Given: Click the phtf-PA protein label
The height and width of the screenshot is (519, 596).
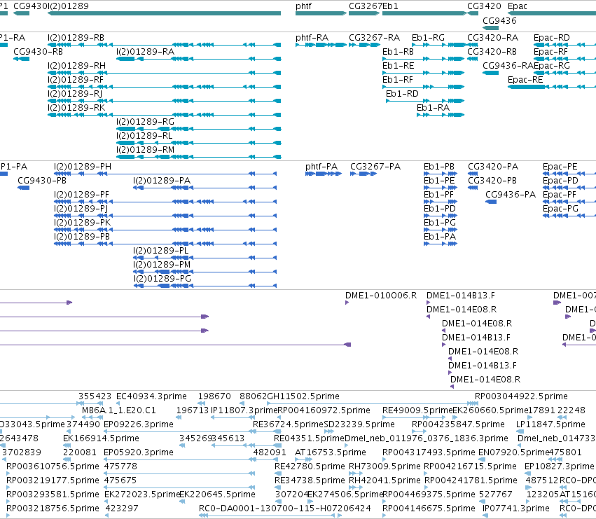Looking at the screenshot, I should pos(321,167).
